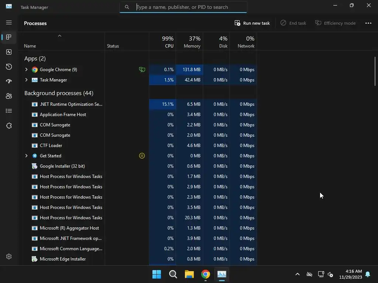Viewport: 378px width, 283px height.
Task: Click the Google Chrome efficiency mode leaf icon
Action: click(x=142, y=70)
